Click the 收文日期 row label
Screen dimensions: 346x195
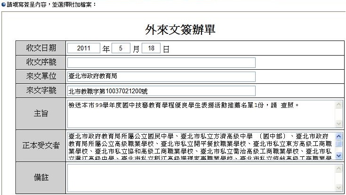point(41,48)
